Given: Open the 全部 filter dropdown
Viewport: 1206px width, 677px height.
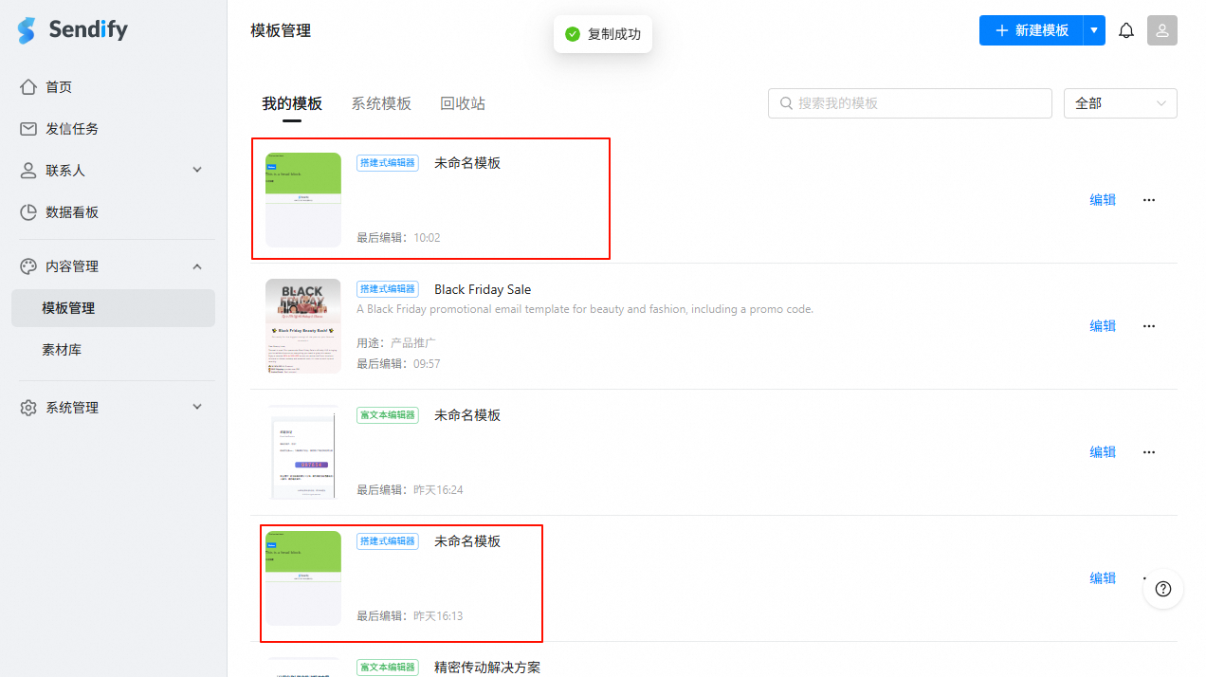Looking at the screenshot, I should (x=1121, y=103).
